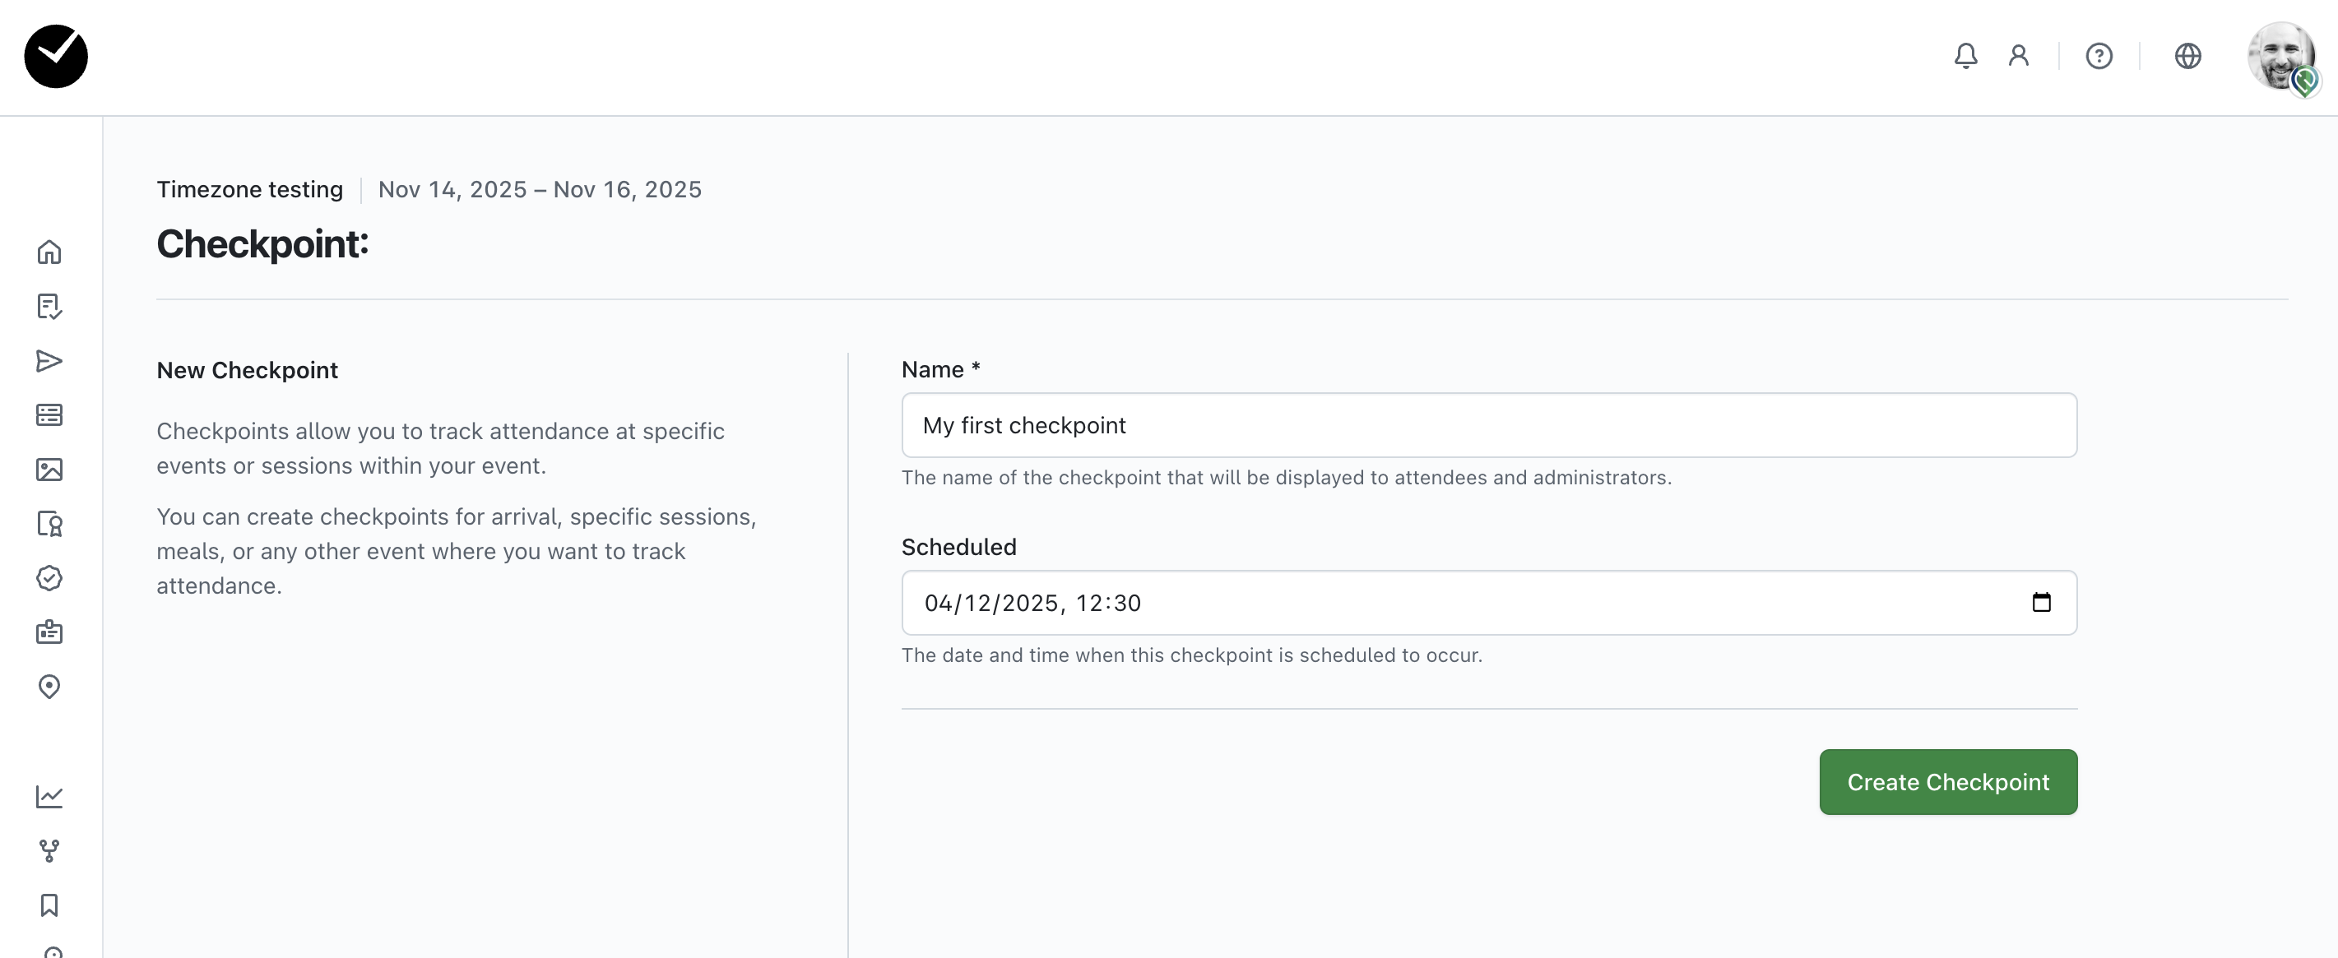
Task: Open the help question mark icon
Action: (2099, 56)
